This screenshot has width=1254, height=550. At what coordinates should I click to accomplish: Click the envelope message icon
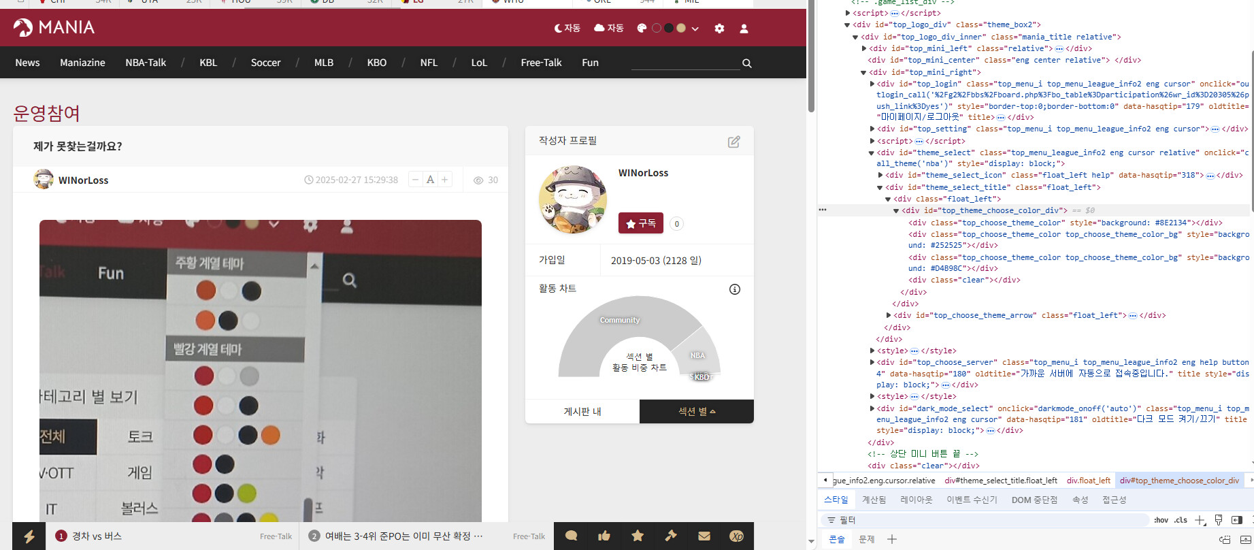tap(704, 536)
